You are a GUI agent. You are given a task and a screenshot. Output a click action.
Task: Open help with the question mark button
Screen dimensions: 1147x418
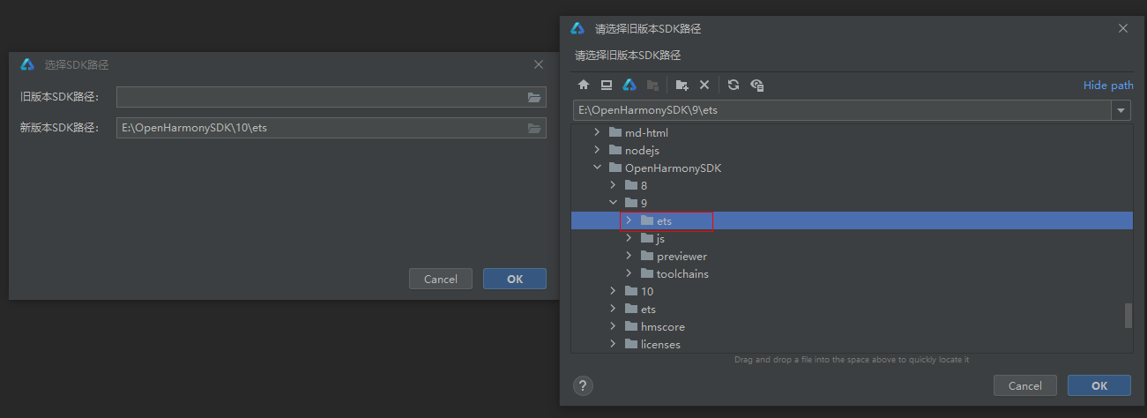click(x=583, y=385)
